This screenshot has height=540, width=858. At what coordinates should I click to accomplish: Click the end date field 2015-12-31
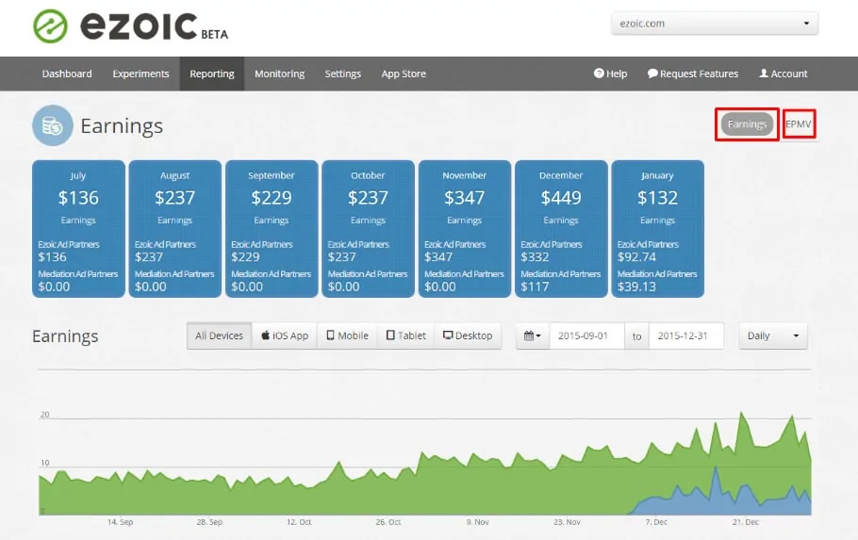[686, 335]
